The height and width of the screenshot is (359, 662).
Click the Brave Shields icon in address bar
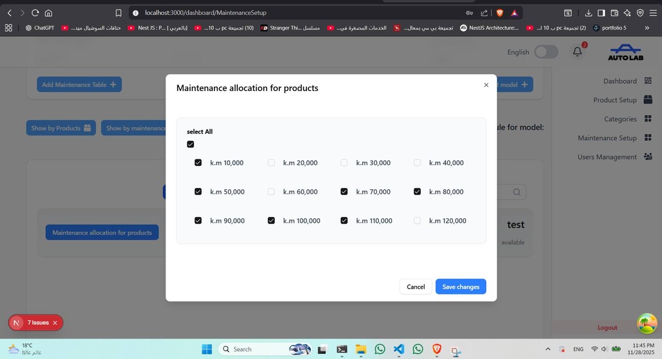(500, 13)
